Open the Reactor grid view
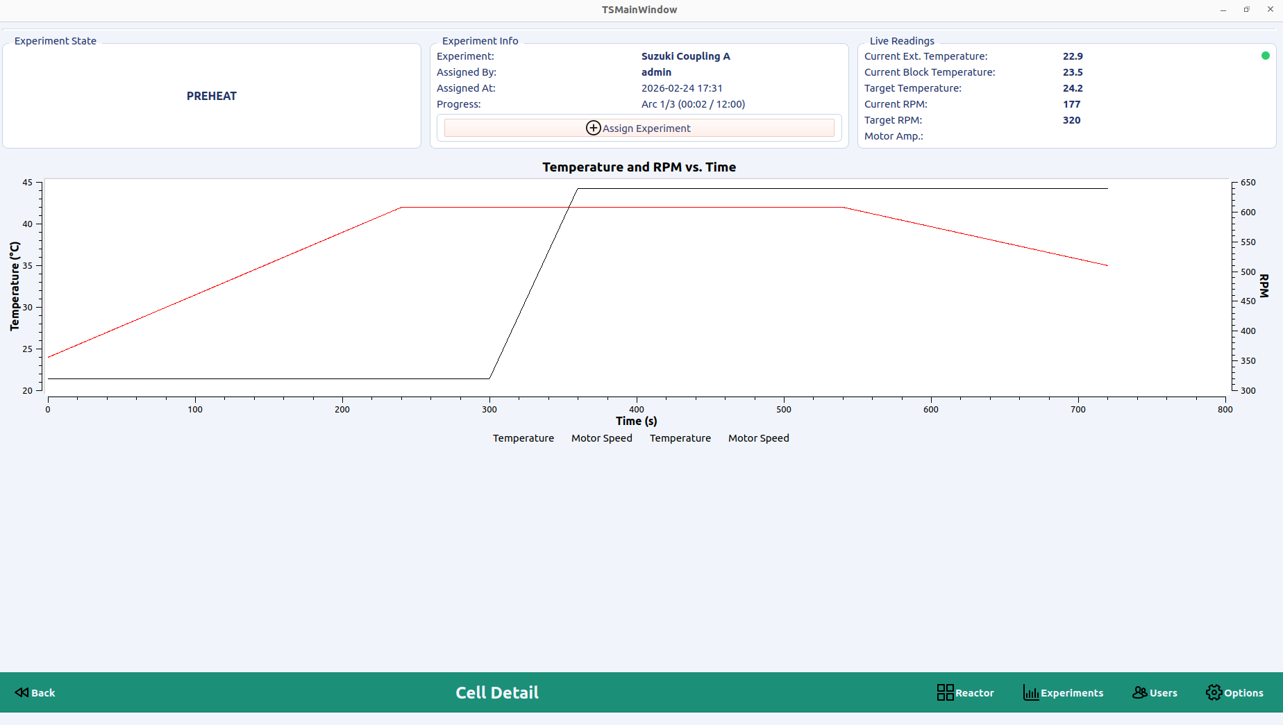The height and width of the screenshot is (725, 1283). tap(945, 692)
